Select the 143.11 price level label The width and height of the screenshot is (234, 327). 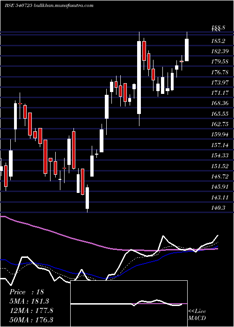coord(220,197)
